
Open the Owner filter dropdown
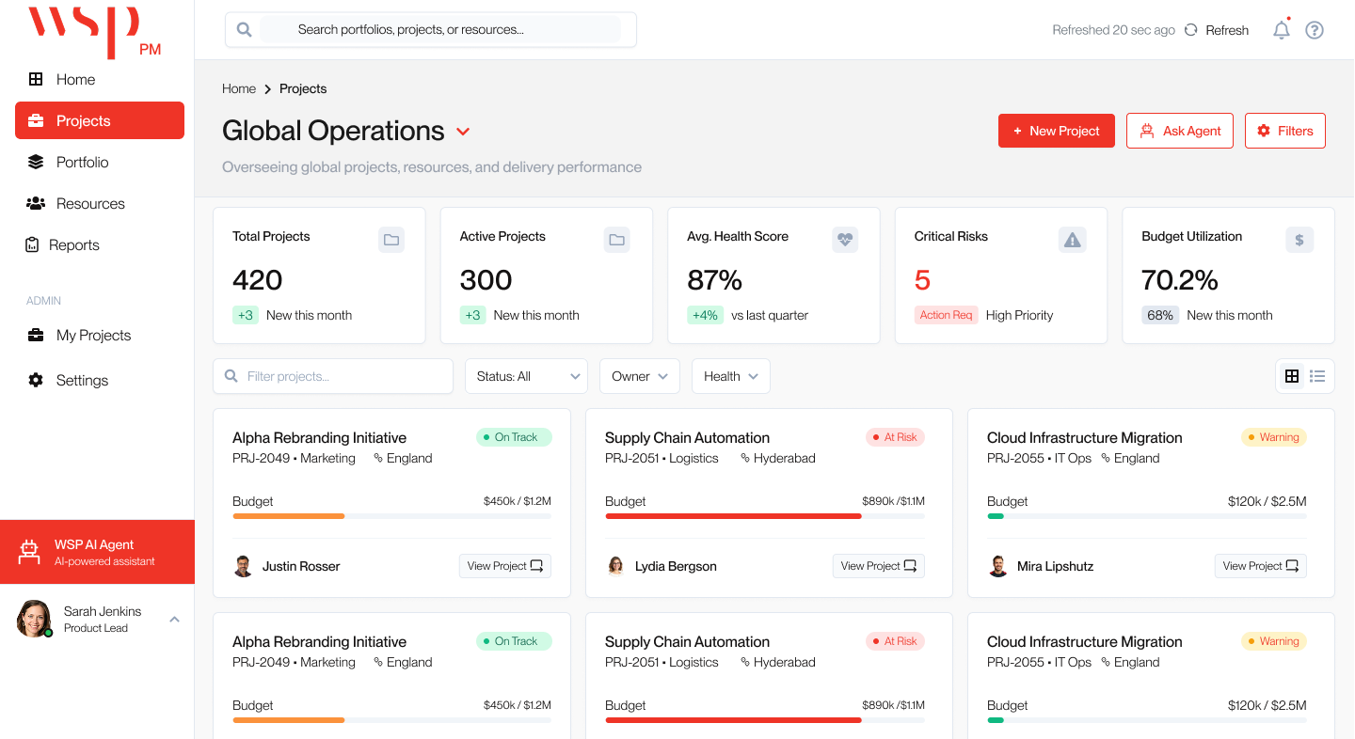(x=640, y=376)
